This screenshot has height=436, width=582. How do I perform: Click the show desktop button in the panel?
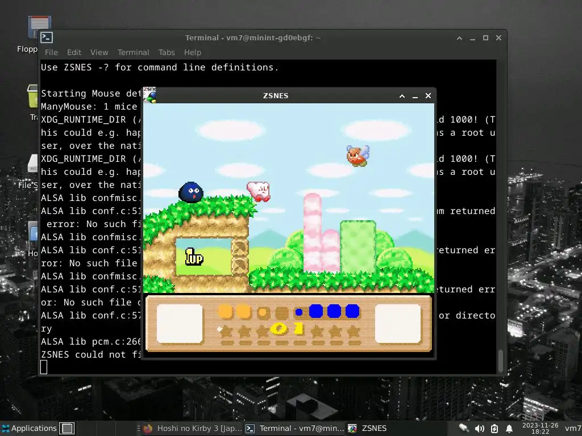point(67,428)
